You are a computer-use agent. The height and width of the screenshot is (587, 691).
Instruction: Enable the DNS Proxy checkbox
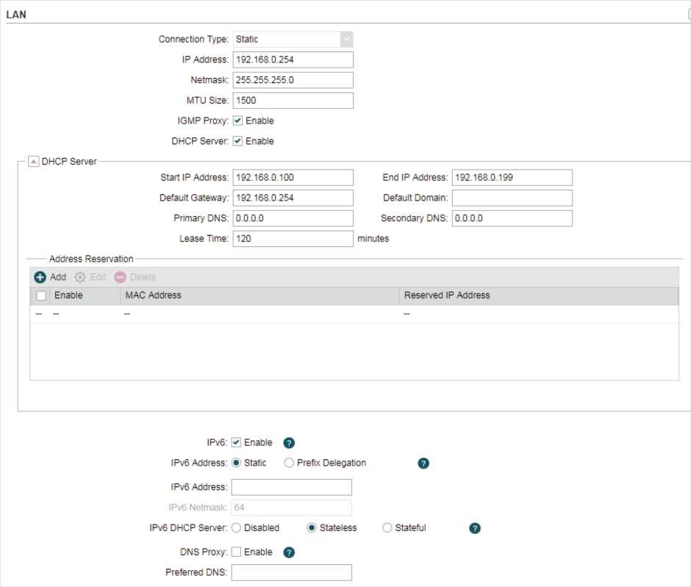tap(237, 552)
